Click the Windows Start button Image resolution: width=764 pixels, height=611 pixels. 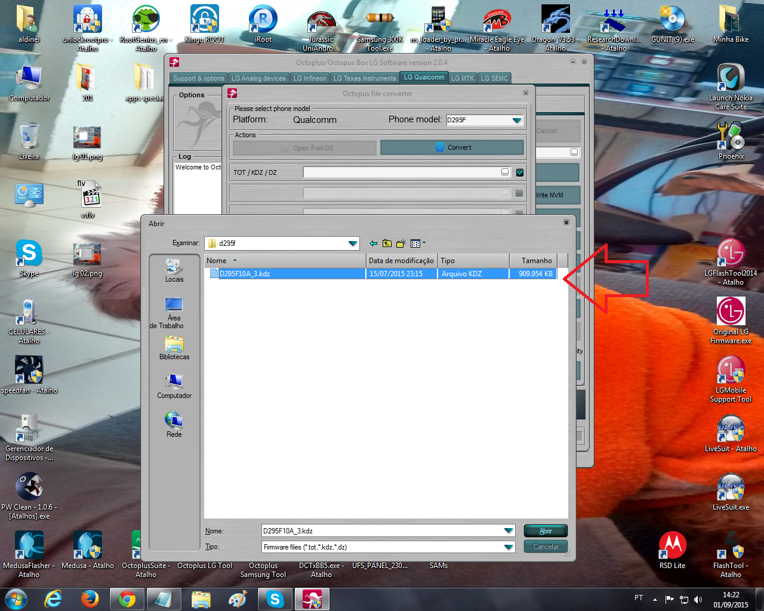(16, 599)
